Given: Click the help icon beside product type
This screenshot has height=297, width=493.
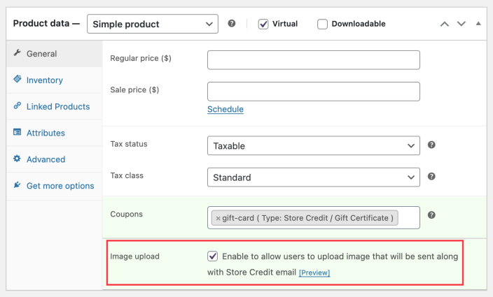Looking at the screenshot, I should point(232,24).
